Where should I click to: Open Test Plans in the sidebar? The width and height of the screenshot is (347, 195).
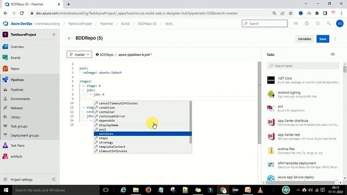coord(17,146)
